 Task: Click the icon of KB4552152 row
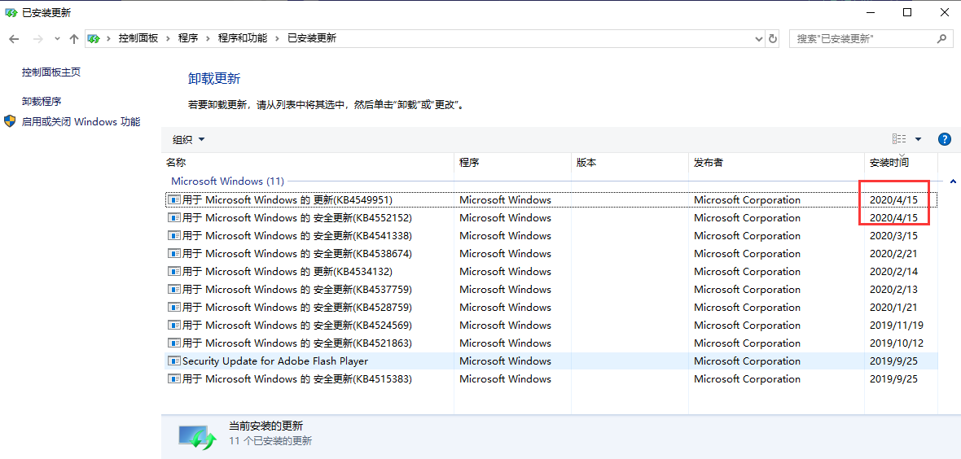[174, 217]
